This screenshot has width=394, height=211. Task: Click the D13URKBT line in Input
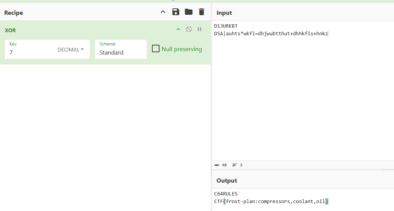point(226,26)
